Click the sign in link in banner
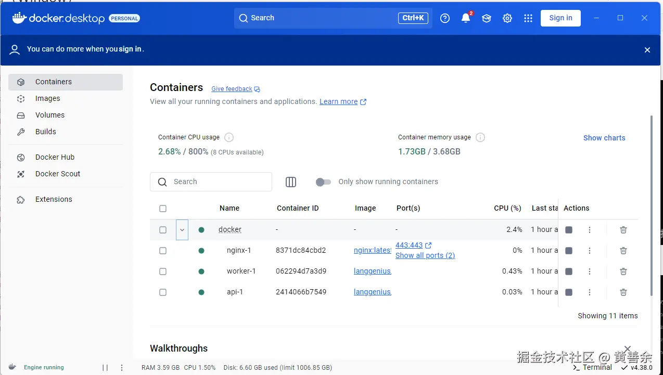 click(x=130, y=49)
